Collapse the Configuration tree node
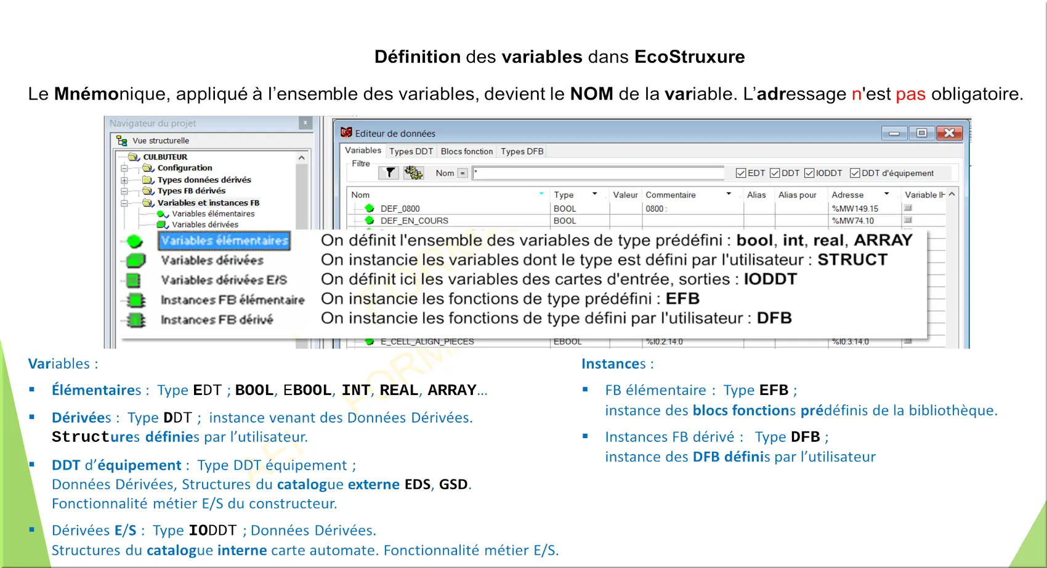Image resolution: width=1047 pixels, height=568 pixels. click(x=124, y=168)
